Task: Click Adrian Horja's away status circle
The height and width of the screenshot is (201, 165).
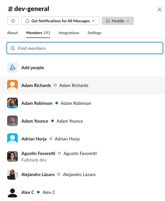Action: pos(51,139)
